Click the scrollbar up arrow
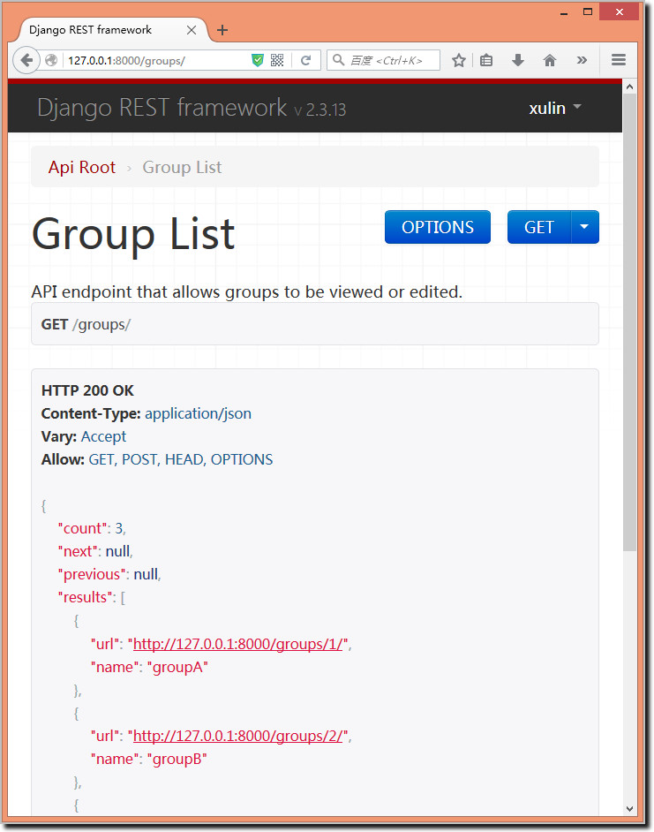The height and width of the screenshot is (832, 654). (629, 87)
